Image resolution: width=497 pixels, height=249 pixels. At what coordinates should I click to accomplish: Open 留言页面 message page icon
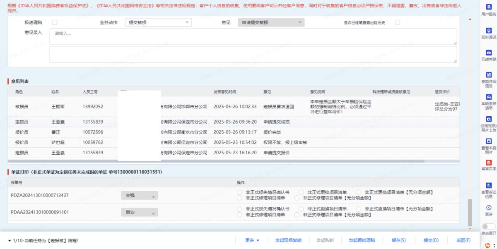point(489,163)
